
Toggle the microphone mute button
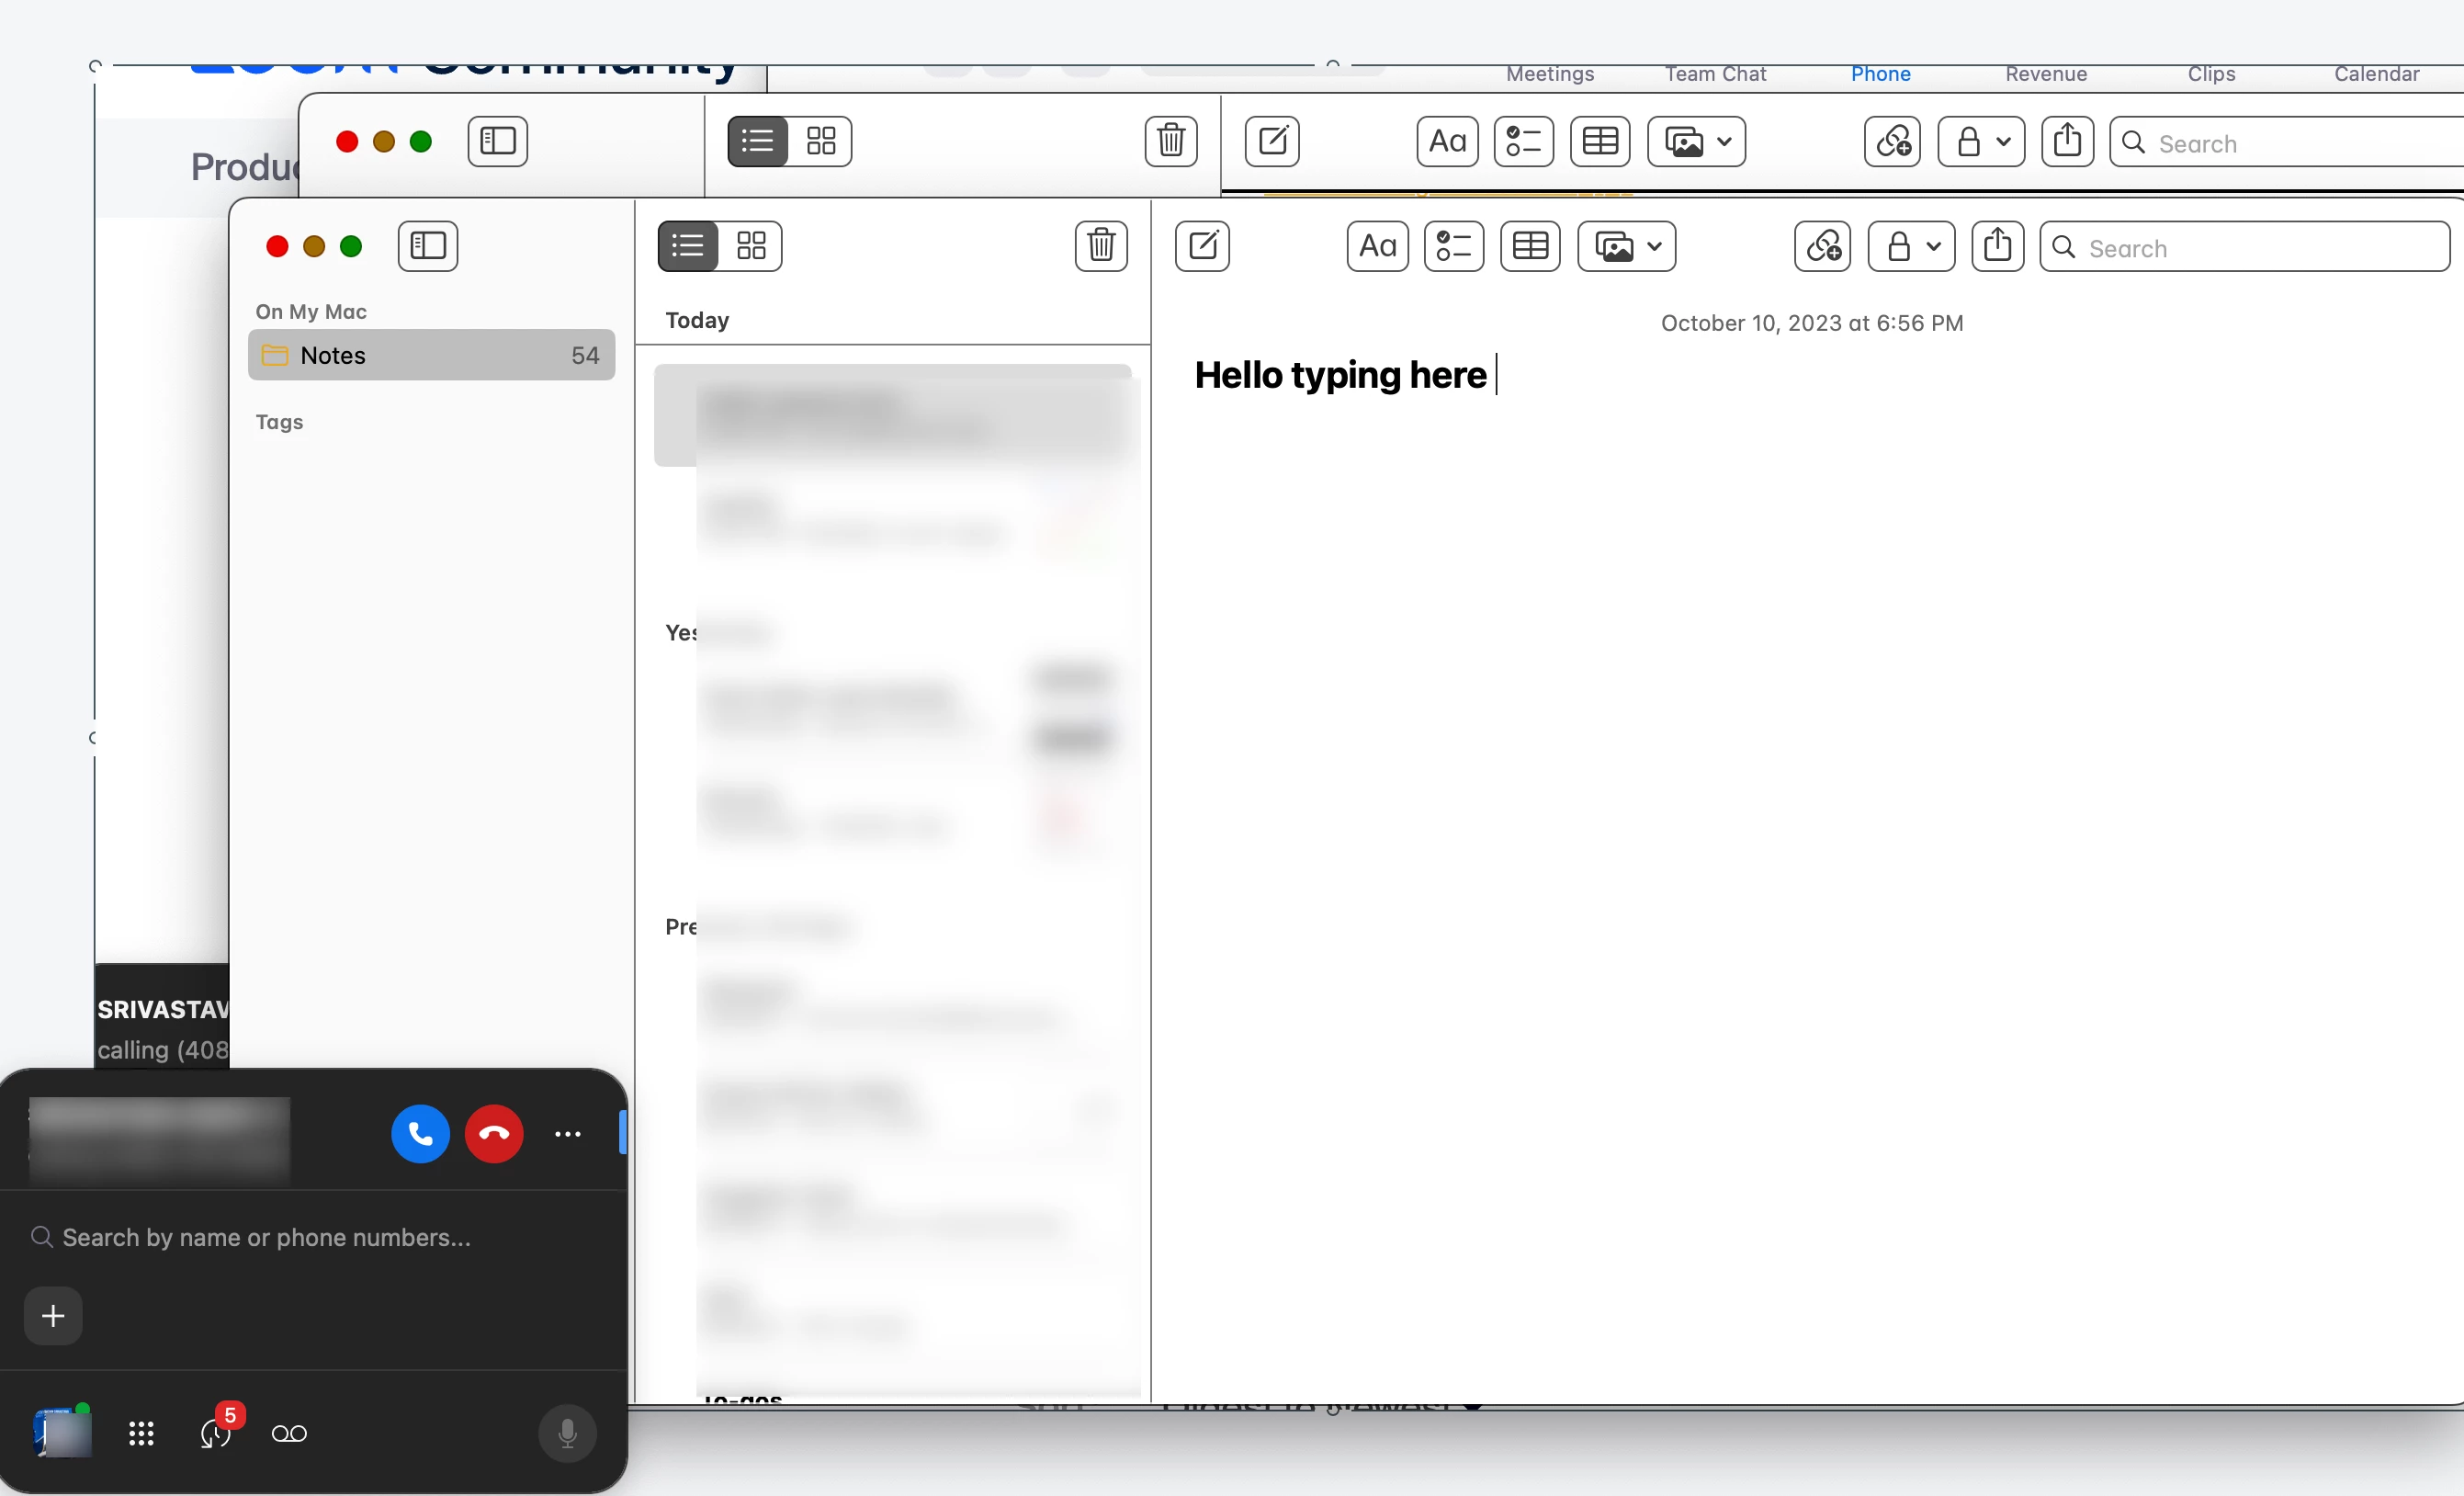point(567,1434)
